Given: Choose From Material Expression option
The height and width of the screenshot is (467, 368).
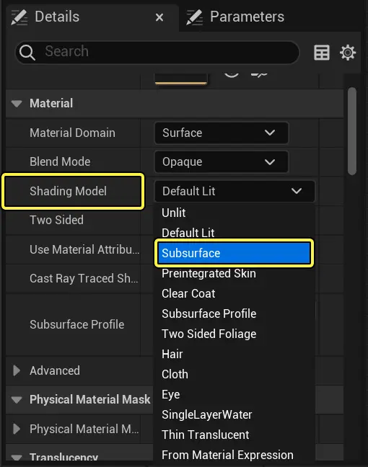Looking at the screenshot, I should click(x=227, y=455).
